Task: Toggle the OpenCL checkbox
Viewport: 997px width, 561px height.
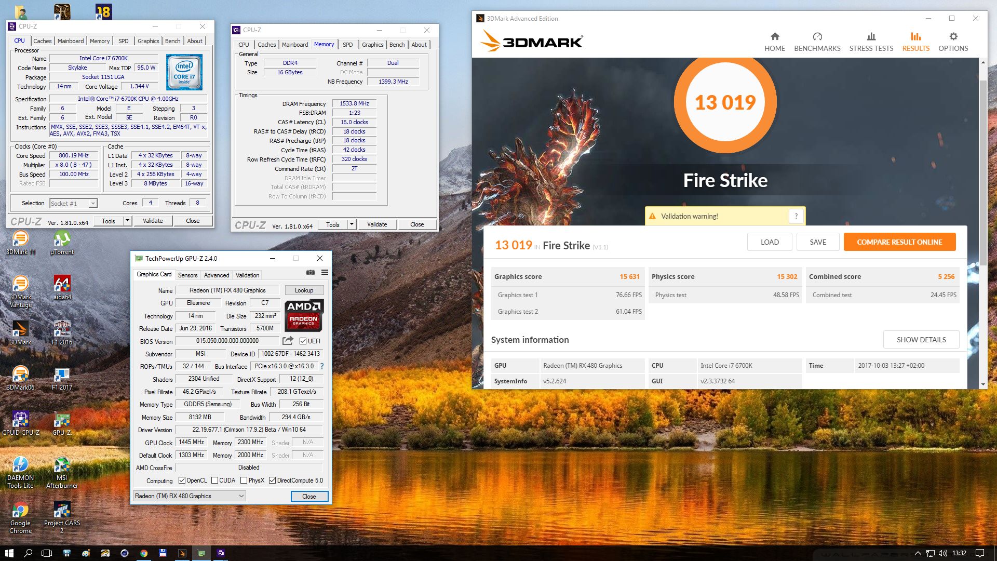Action: [x=182, y=480]
